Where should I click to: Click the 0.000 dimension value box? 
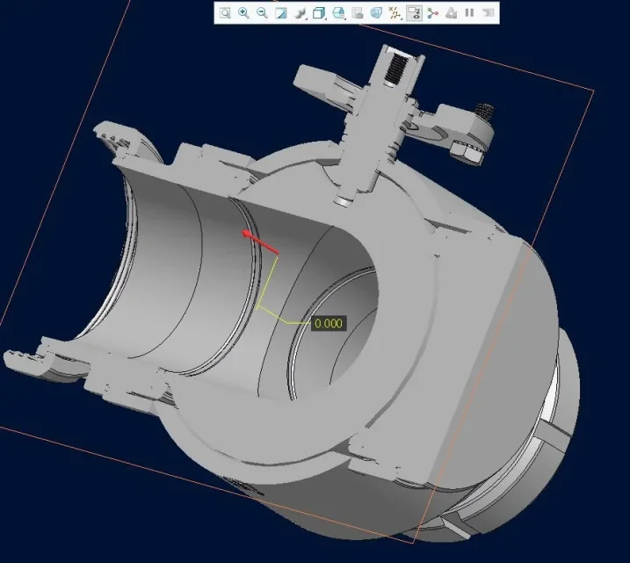click(328, 323)
